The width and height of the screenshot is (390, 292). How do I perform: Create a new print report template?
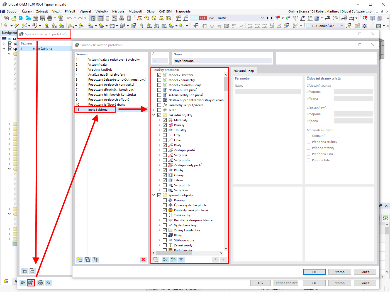(79, 259)
